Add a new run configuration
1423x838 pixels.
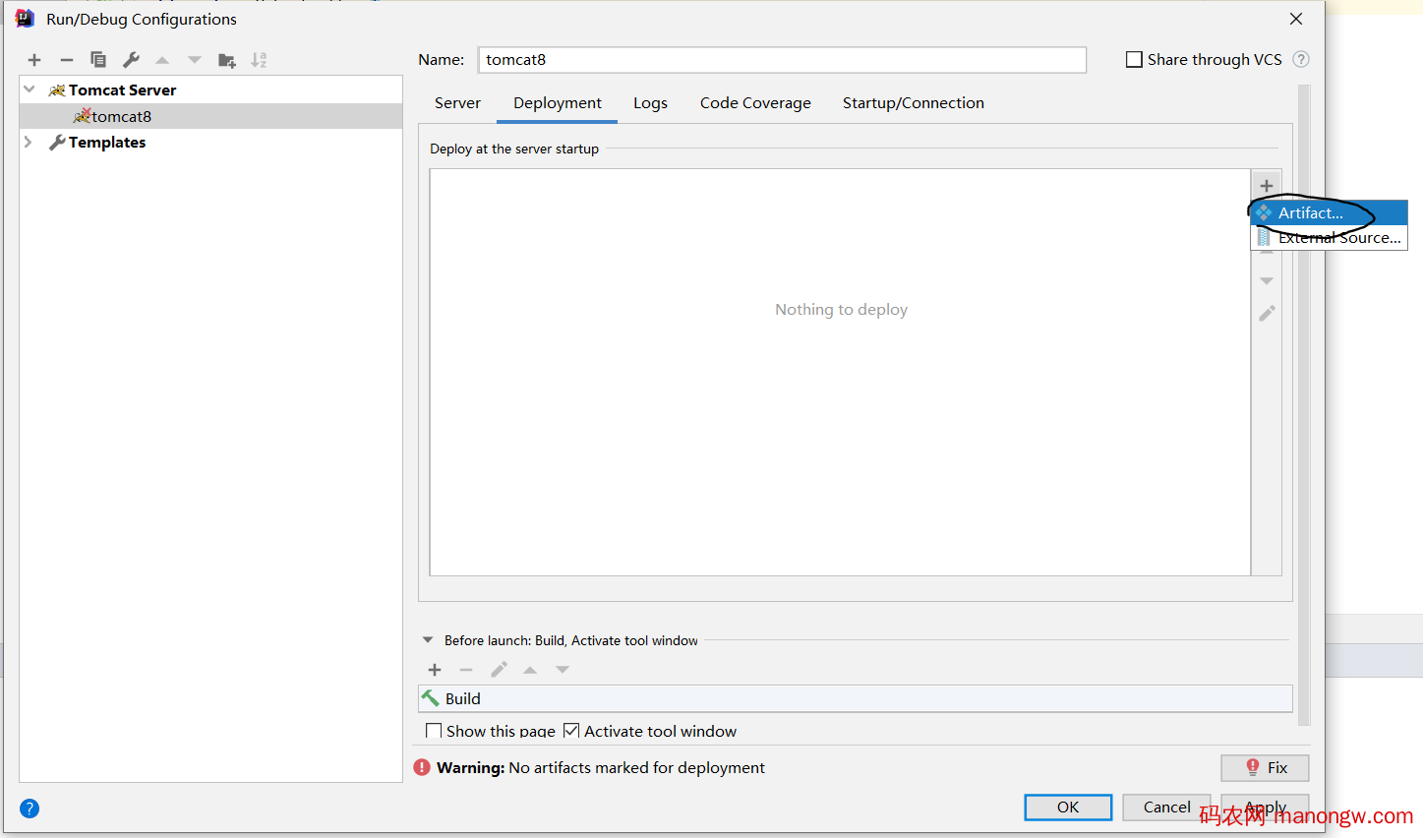[33, 59]
